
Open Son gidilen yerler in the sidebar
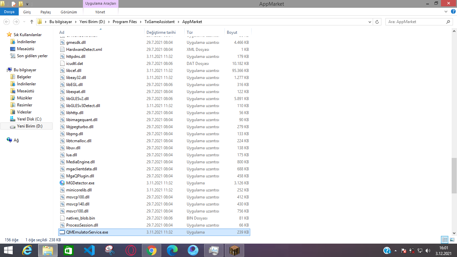tap(32, 56)
